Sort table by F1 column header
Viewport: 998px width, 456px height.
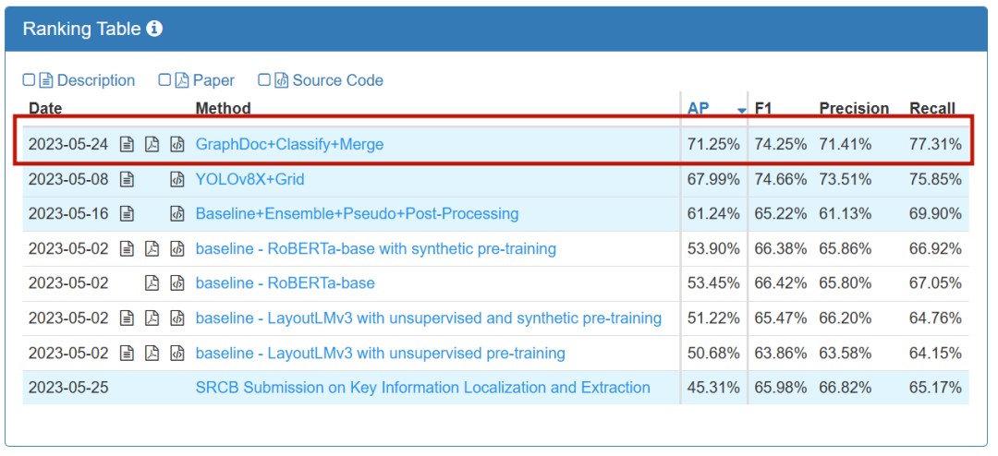(763, 108)
